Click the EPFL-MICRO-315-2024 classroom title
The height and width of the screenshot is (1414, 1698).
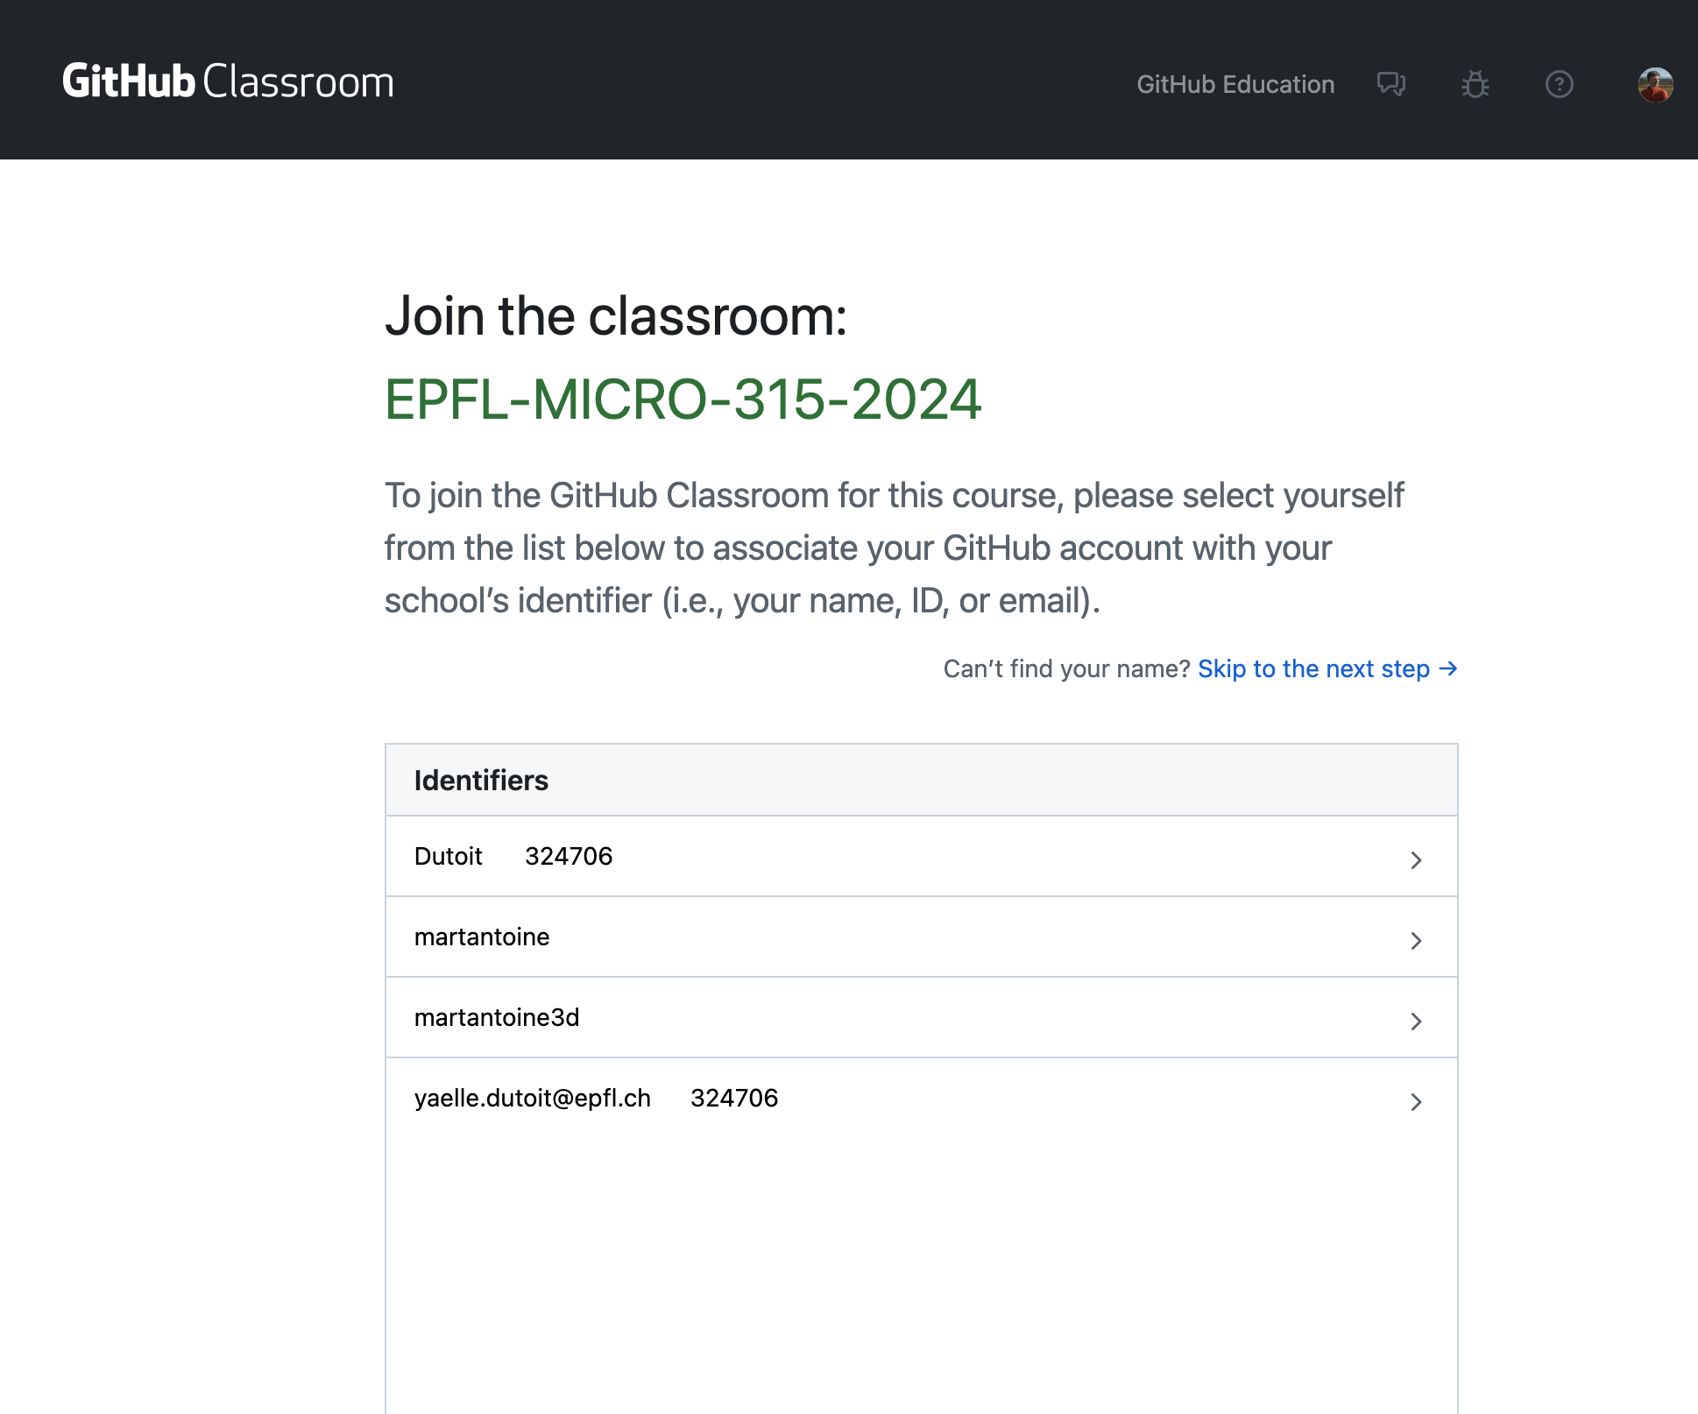tap(683, 399)
